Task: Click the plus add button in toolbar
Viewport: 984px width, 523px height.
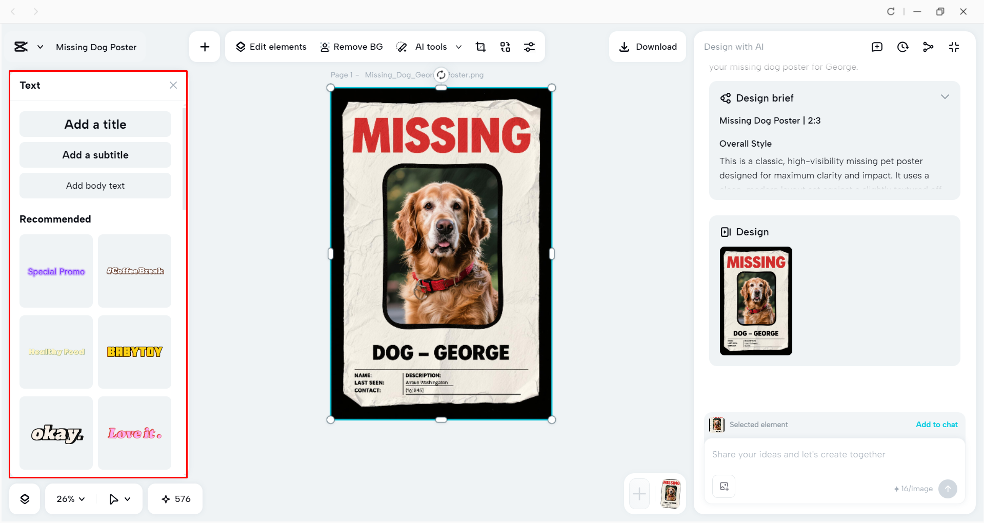Action: [x=205, y=47]
